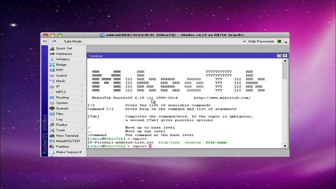336x189 pixels.
Task: Expand the MPLS submenu arrow
Action: (82, 92)
